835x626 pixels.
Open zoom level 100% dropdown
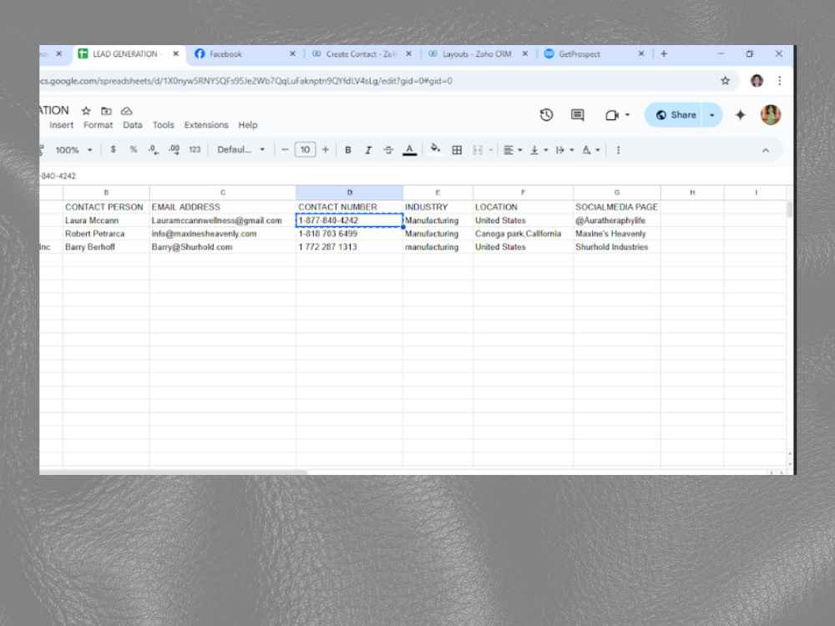tap(74, 150)
